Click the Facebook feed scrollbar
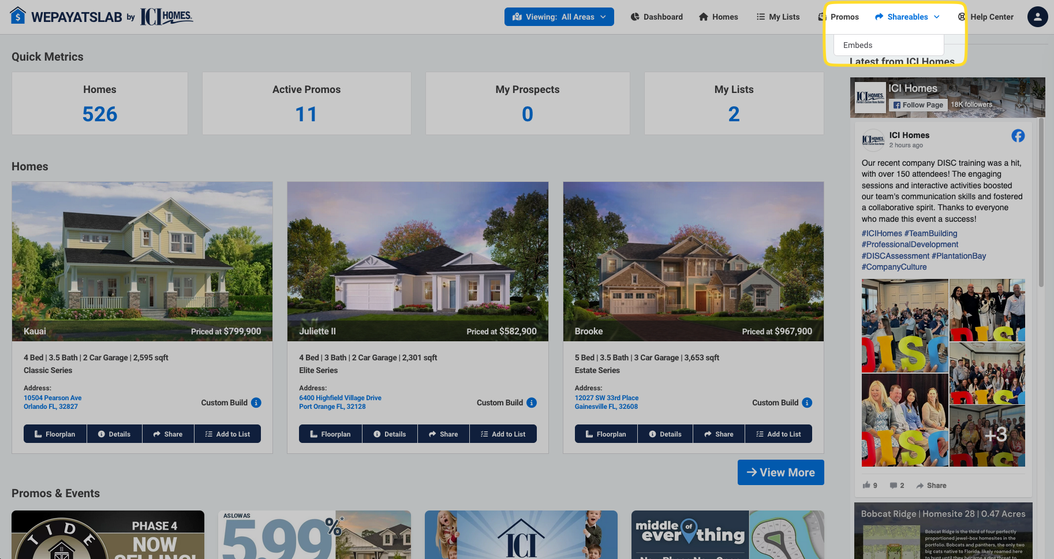The height and width of the screenshot is (559, 1054). (x=1041, y=202)
